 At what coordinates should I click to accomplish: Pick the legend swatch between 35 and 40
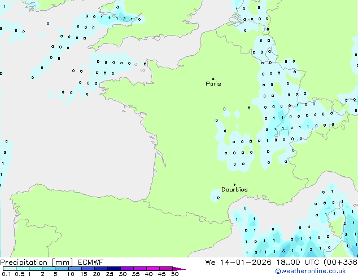tap(140, 269)
